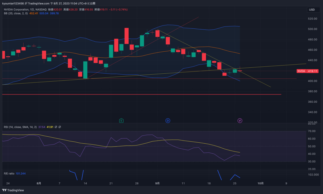Click the 30.00 RSI axis label
Viewport: 323px width, 194px height.
(x=312, y=162)
